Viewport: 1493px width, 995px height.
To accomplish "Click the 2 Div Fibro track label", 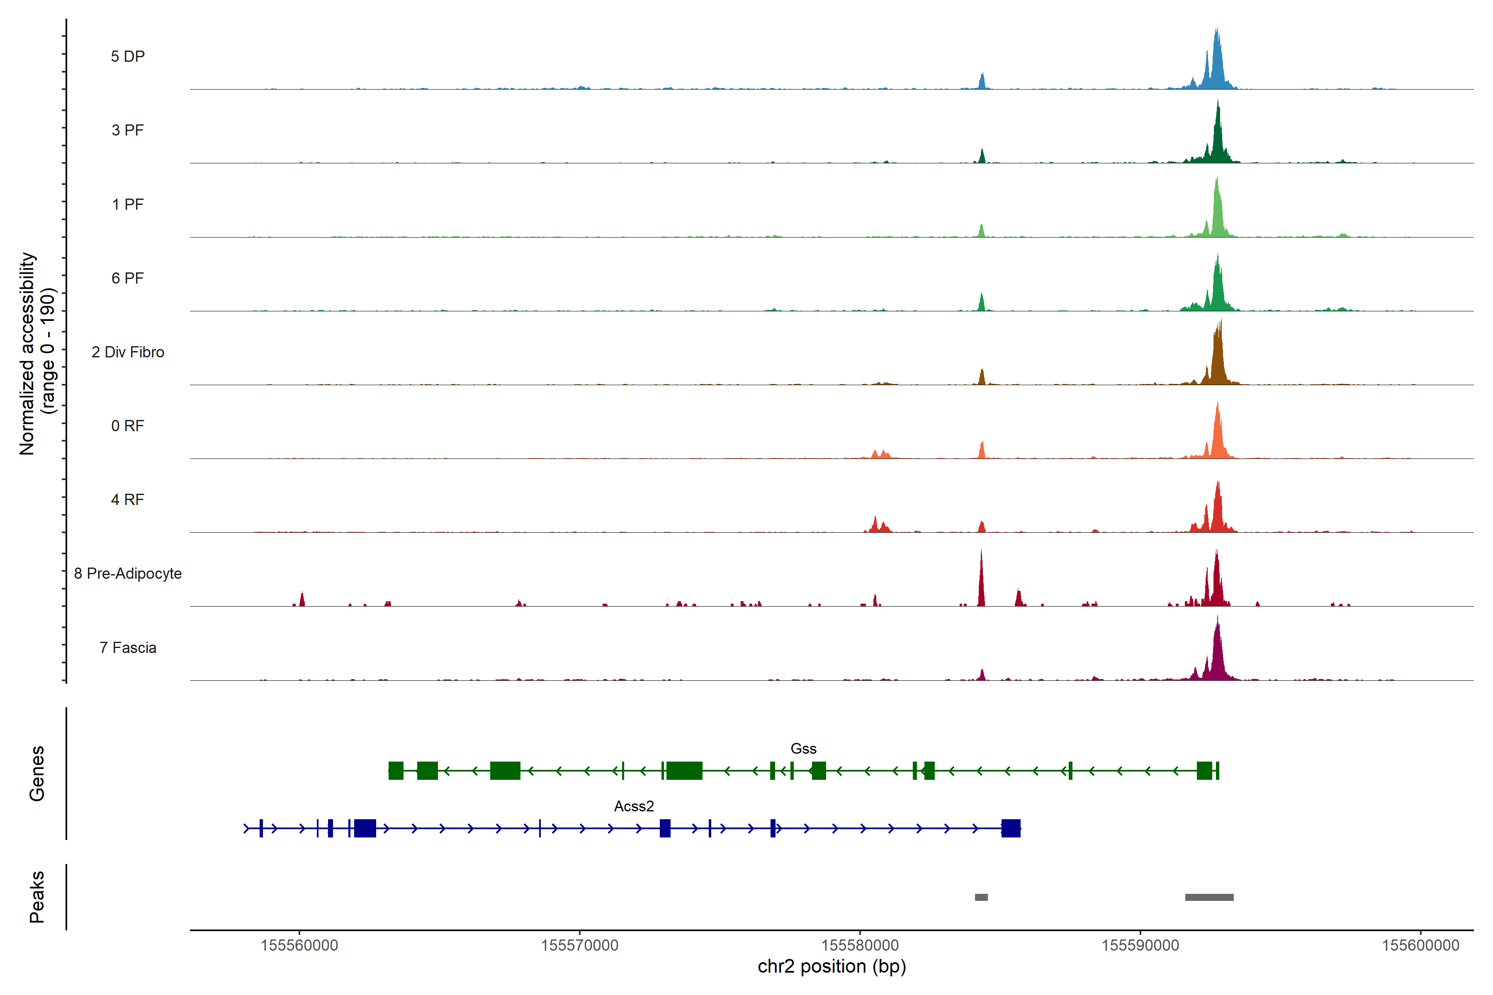I will tap(128, 352).
